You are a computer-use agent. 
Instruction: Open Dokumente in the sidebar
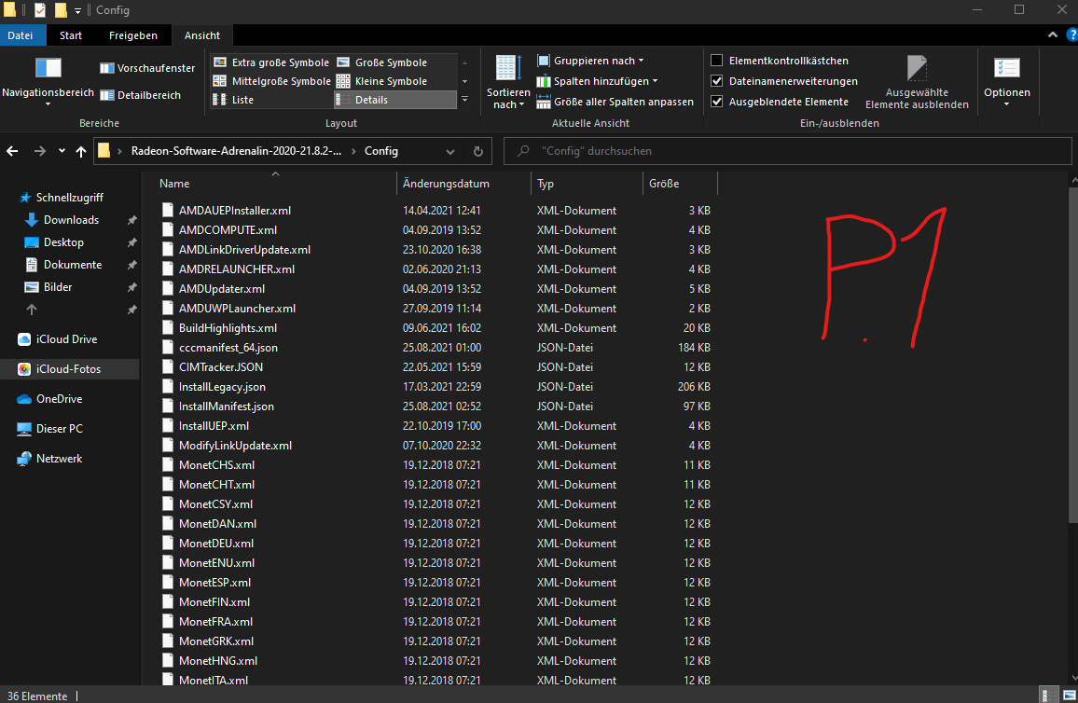click(x=72, y=265)
